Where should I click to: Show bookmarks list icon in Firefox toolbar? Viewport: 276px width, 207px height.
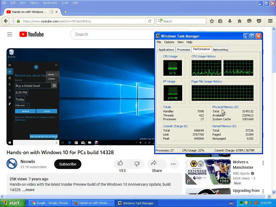coord(220,21)
